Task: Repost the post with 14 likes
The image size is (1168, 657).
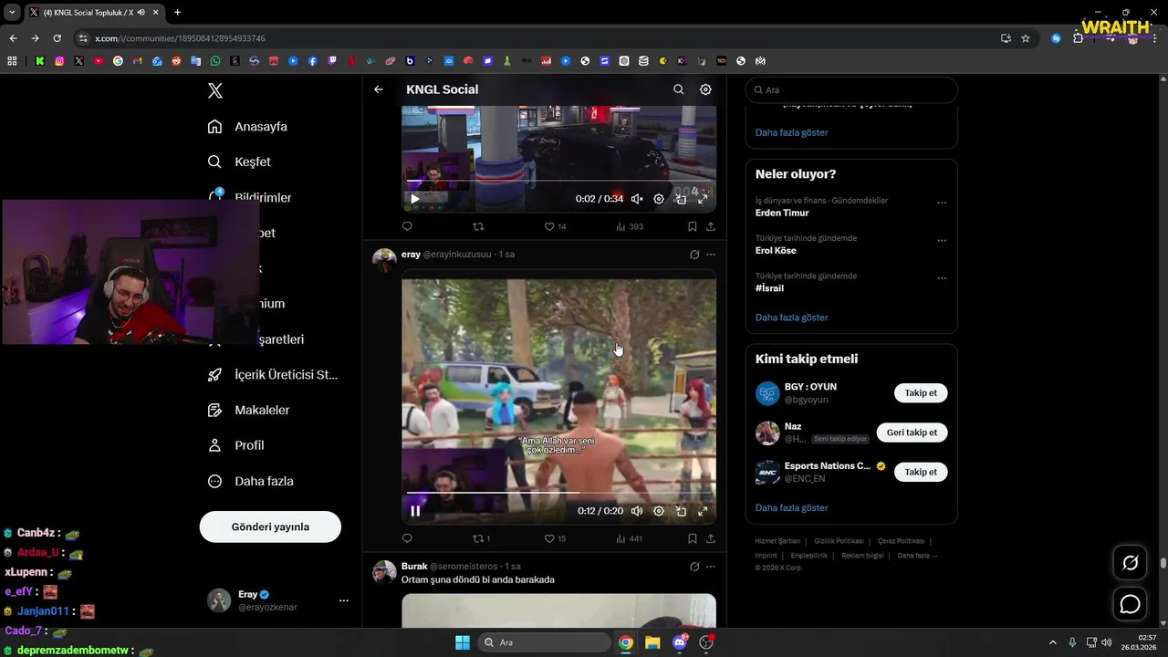Action: coord(478,226)
